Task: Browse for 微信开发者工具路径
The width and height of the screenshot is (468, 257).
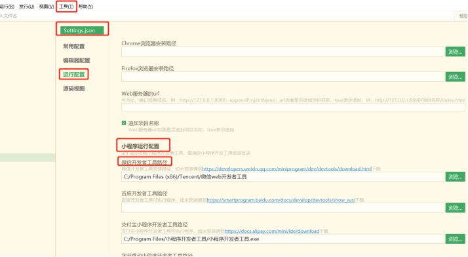Action: [455, 177]
